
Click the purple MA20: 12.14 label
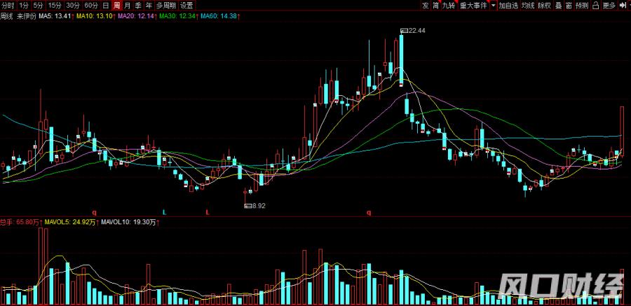(137, 17)
